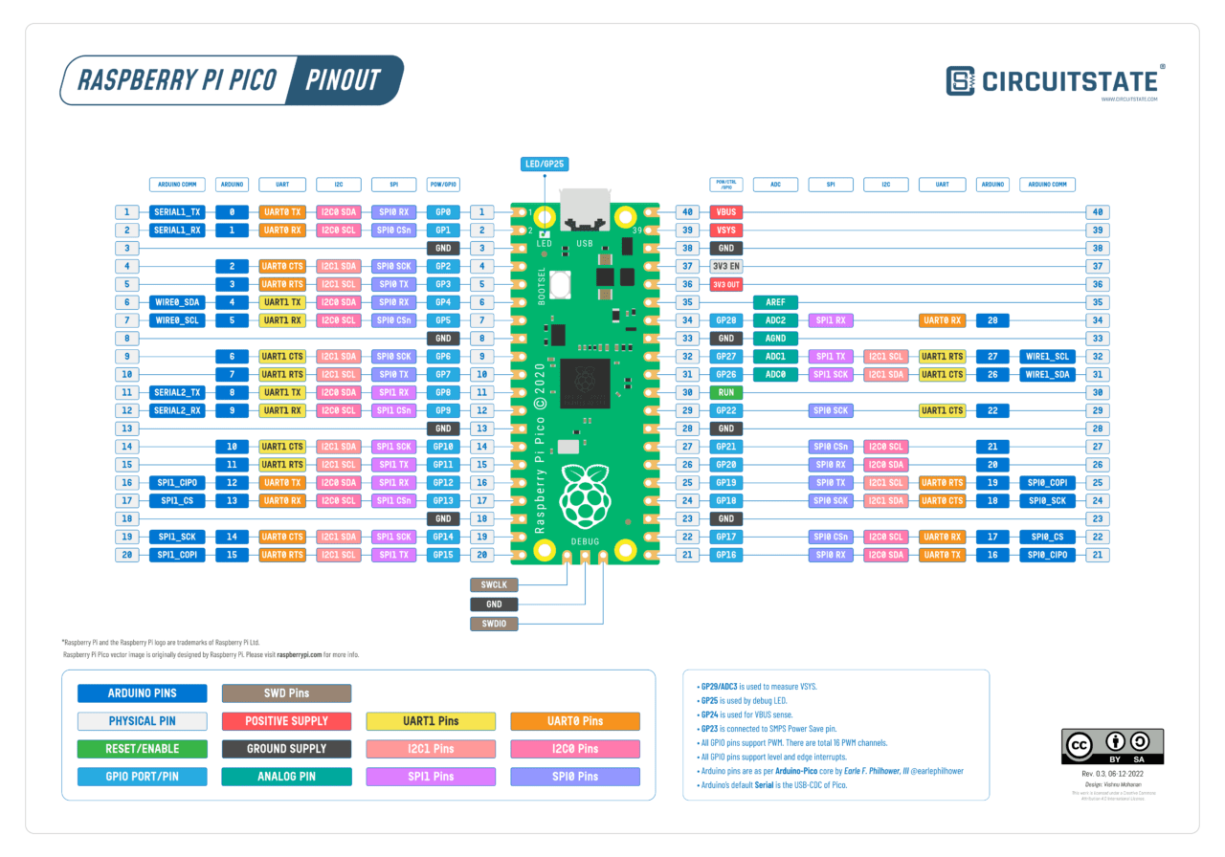This screenshot has width=1225, height=857.
Task: Click the SPI1 Pins legend swatch
Action: [x=431, y=777]
